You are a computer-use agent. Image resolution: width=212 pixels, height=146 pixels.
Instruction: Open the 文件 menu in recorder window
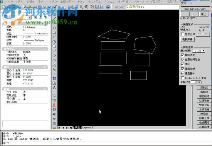click(183, 3)
